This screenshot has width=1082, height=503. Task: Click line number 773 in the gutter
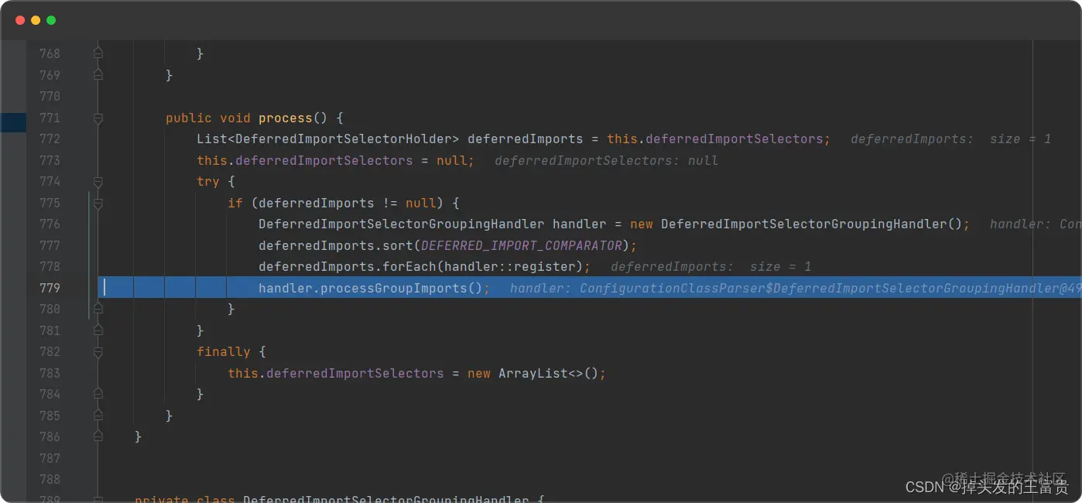50,160
